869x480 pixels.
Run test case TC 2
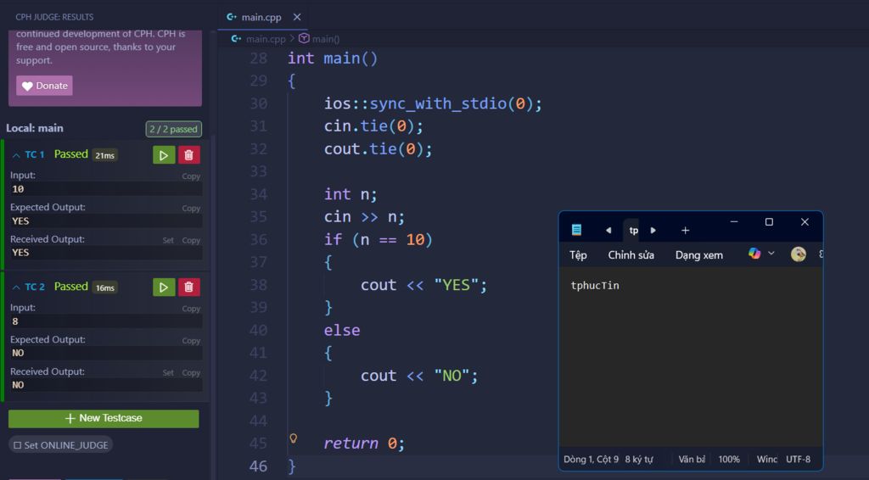point(164,287)
